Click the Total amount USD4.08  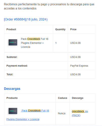pyautogui.click(x=75, y=74)
